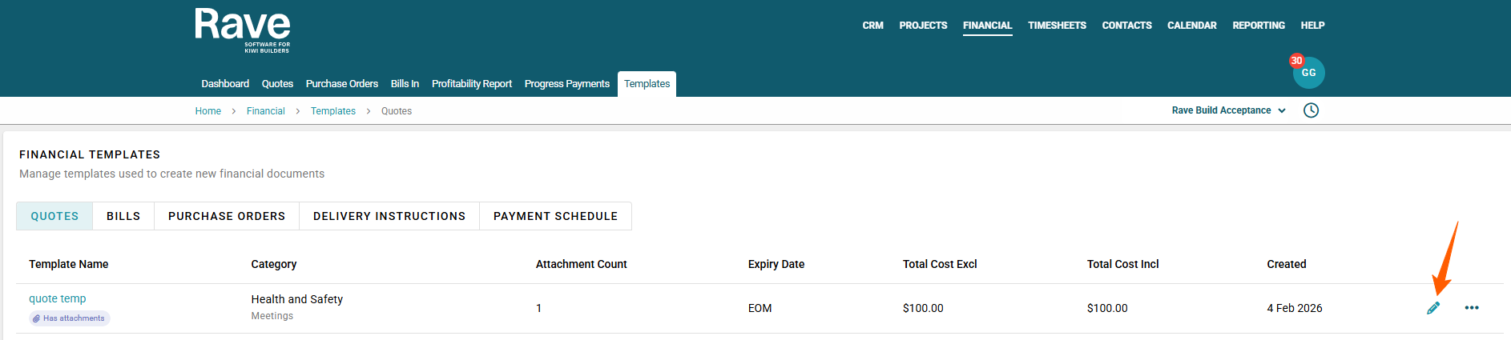Open the quote temp template link

pos(58,298)
